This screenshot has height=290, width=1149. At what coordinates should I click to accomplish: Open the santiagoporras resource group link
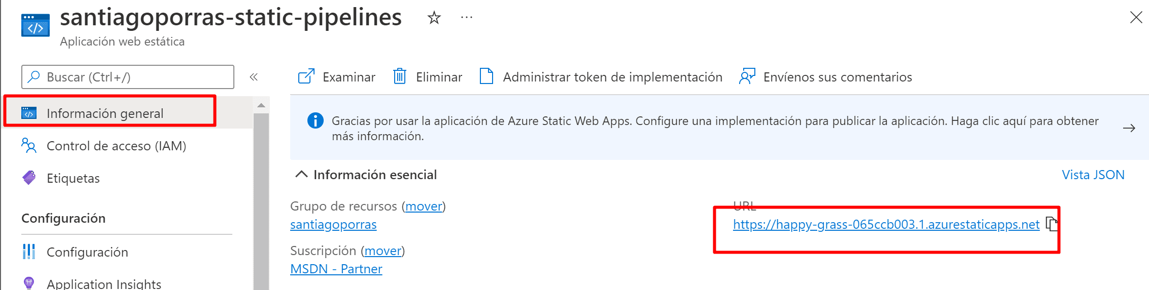(x=333, y=224)
